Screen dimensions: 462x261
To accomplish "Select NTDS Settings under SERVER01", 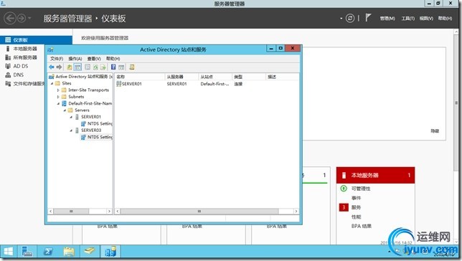I will [x=100, y=124].
